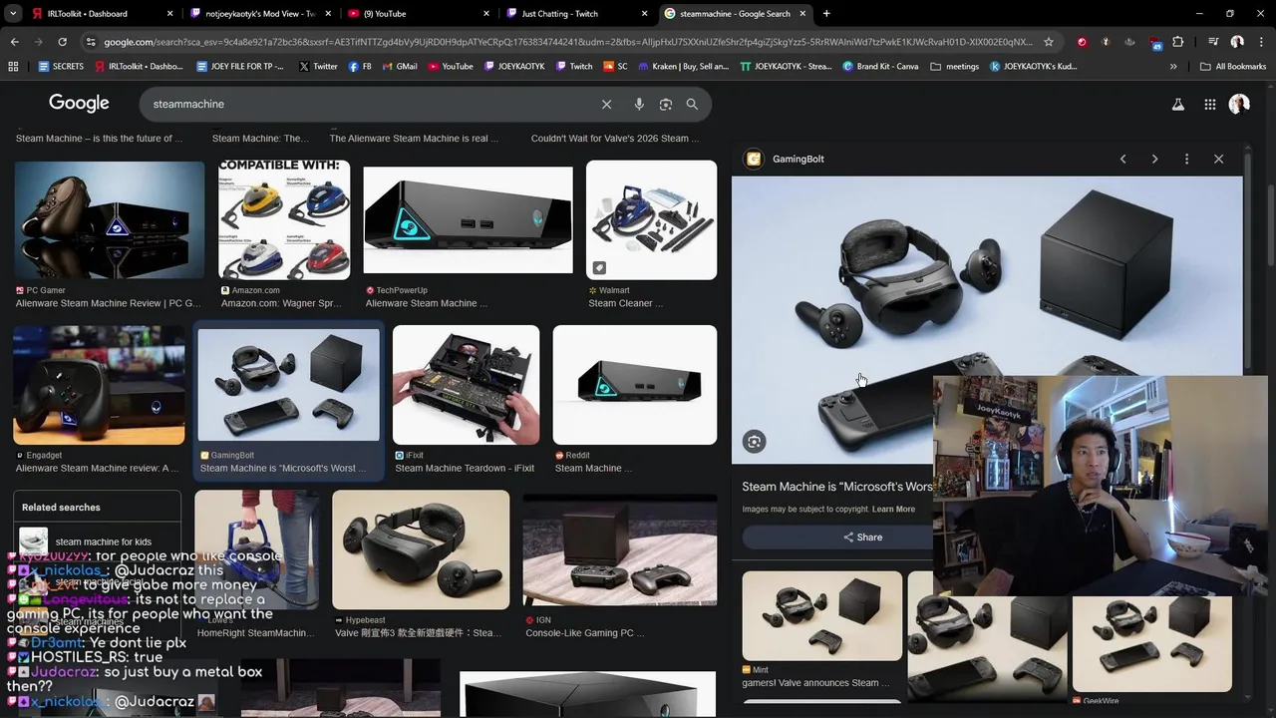The width and height of the screenshot is (1276, 718).
Task: Start a voice search with microphone
Action: pos(639,104)
